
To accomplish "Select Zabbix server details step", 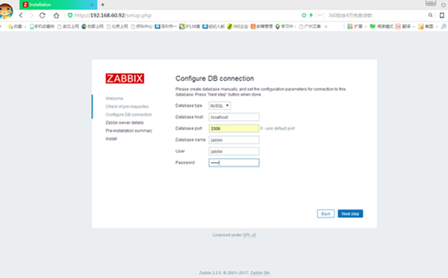I will pyautogui.click(x=125, y=122).
